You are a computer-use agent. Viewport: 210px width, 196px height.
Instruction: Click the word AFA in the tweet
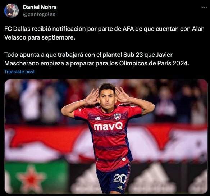128,29
